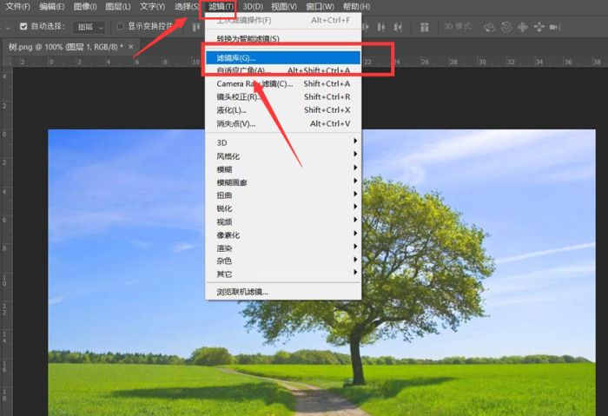
Task: Select 滤镜库(G)... from filter menu
Action: coord(283,58)
